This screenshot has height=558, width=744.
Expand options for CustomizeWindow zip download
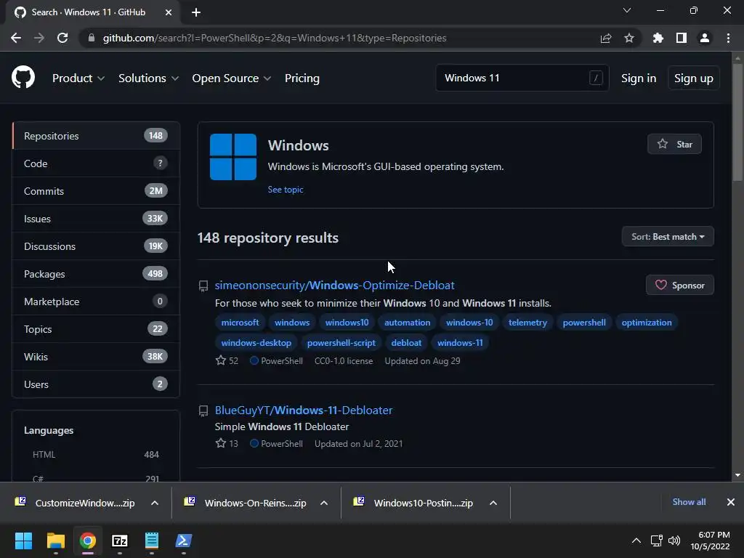click(x=155, y=503)
